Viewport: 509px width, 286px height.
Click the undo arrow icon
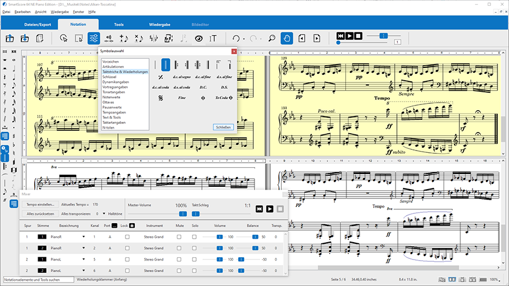[236, 39]
